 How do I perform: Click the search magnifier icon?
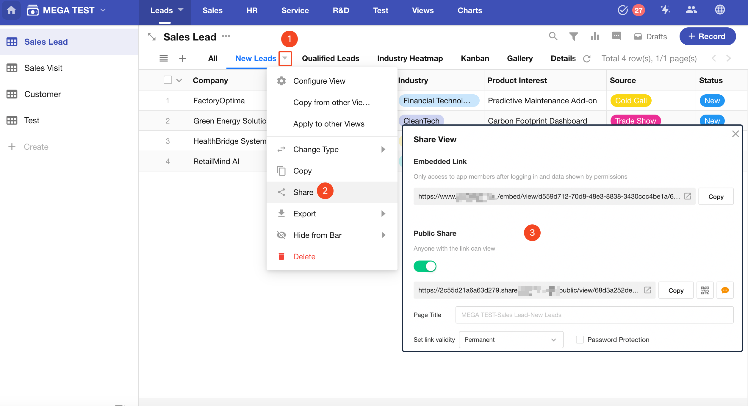[553, 36]
